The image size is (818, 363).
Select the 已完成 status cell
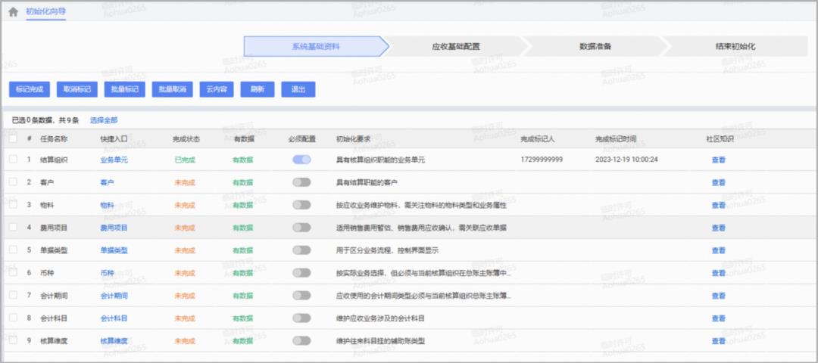coord(185,160)
